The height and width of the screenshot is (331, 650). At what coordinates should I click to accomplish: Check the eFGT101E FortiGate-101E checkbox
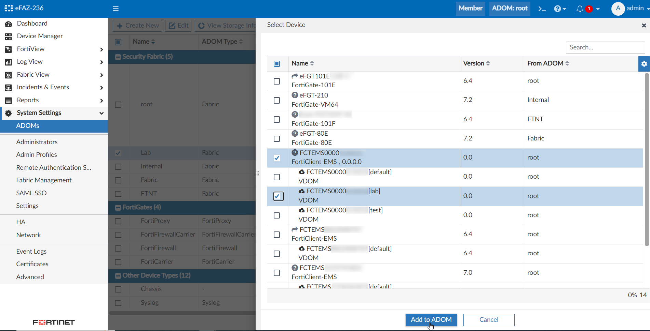[277, 81]
